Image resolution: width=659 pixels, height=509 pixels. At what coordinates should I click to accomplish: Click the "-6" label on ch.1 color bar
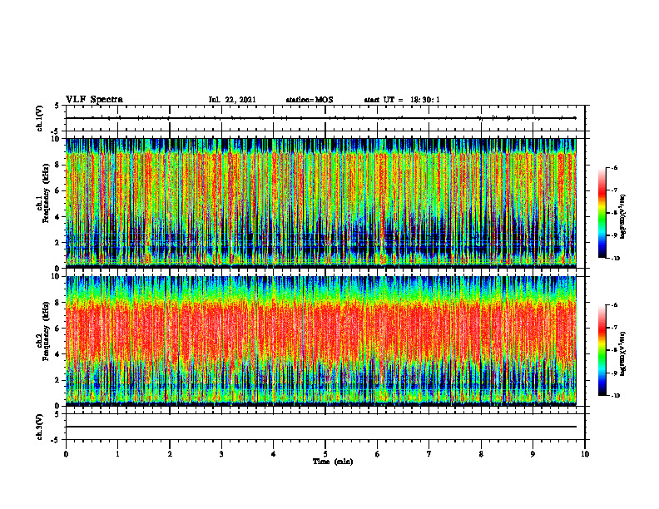point(614,168)
